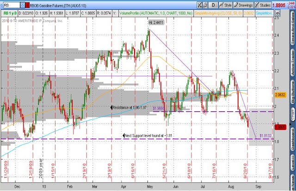The width and height of the screenshot is (296, 191).
Task: Click the D: 8/23/10 date value
Action: point(26,13)
